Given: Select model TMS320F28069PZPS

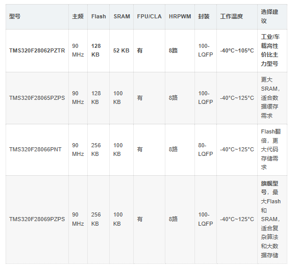Looking at the screenshot, I should (37, 219).
